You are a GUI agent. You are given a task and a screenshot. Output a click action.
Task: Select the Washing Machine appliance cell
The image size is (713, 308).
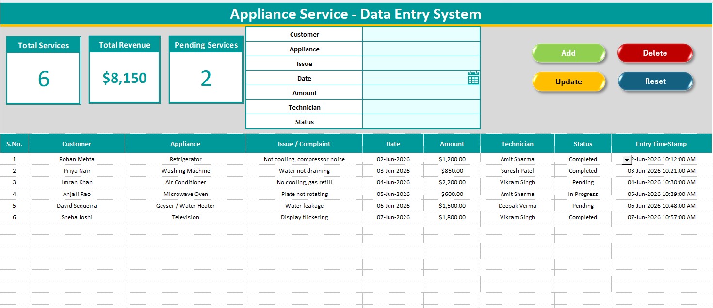tap(185, 171)
